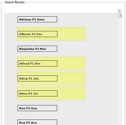126x125 pixels.
Task: Click yellow highlight right of Alma P1 Jur
Action: pyautogui.click(x=71, y=93)
